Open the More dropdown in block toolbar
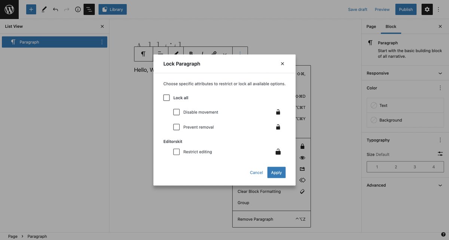The image size is (449, 240). [x=225, y=54]
